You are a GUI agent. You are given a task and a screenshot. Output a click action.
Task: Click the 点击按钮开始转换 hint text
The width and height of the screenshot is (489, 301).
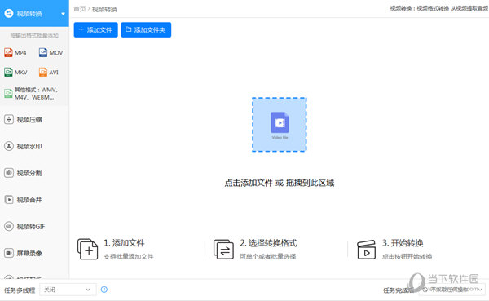[x=407, y=257]
